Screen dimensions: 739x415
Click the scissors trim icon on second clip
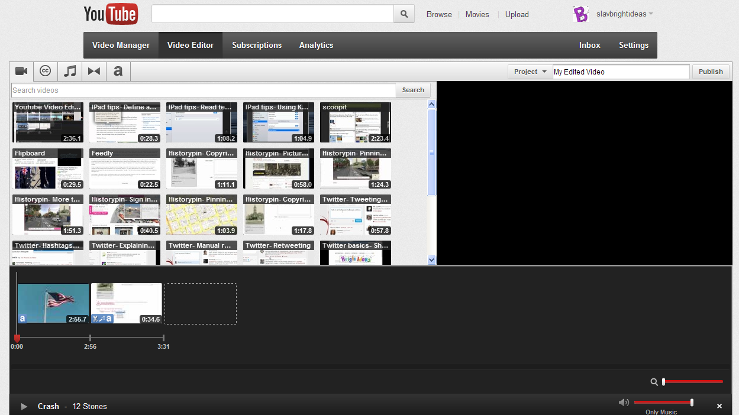click(95, 319)
